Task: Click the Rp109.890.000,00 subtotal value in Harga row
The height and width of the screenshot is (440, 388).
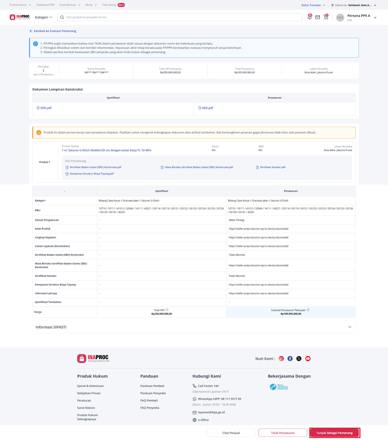Action: click(x=291, y=314)
